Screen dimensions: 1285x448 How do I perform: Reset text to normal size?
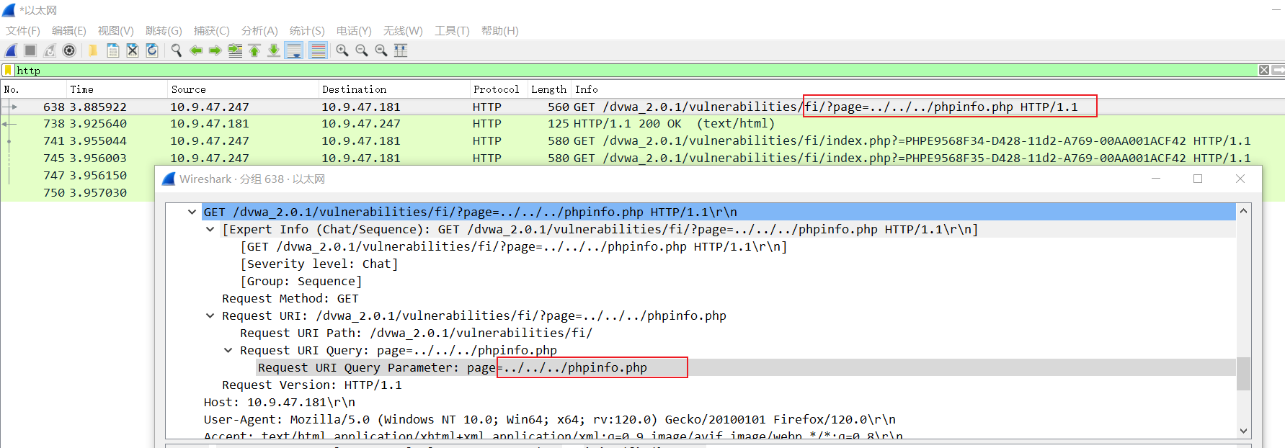[381, 50]
